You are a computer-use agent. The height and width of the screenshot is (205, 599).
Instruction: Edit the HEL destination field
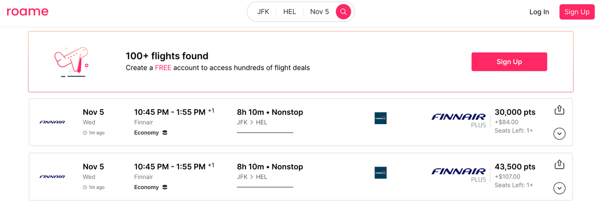pyautogui.click(x=290, y=11)
